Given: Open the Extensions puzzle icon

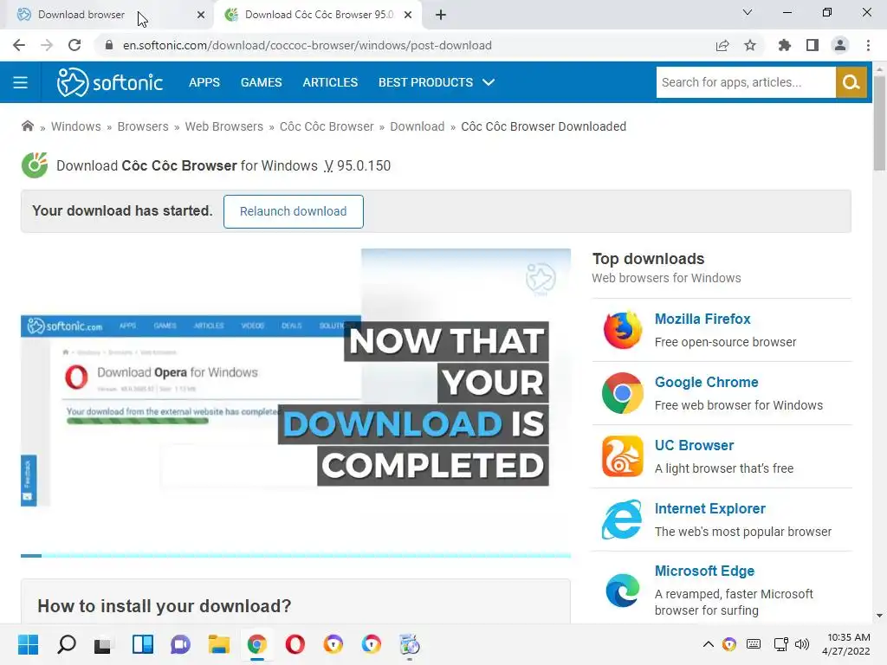Looking at the screenshot, I should 784,45.
